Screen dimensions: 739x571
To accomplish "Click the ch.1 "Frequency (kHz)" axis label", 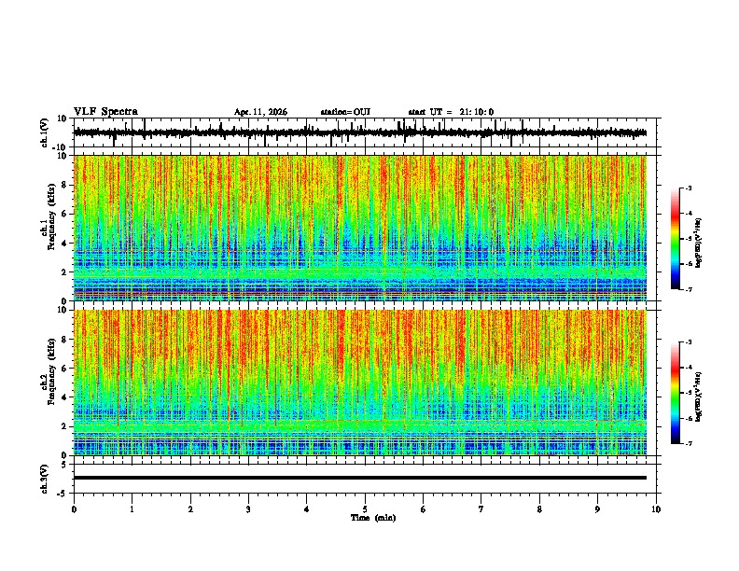I will tap(51, 216).
